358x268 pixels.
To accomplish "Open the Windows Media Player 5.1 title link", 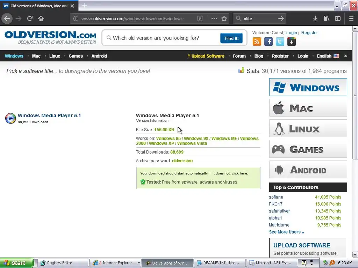I will [49, 116].
